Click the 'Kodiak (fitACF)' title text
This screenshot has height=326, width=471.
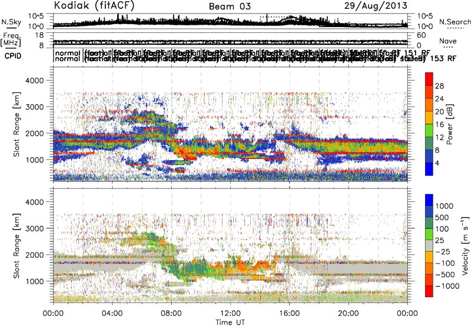pyautogui.click(x=94, y=5)
